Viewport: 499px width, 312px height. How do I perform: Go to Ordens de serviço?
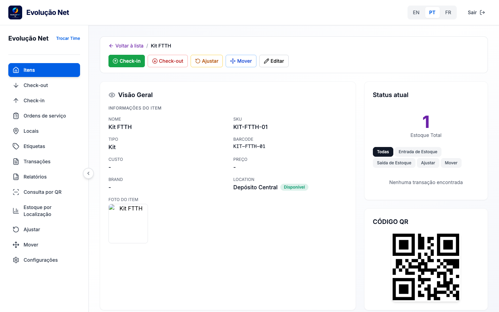pyautogui.click(x=44, y=116)
